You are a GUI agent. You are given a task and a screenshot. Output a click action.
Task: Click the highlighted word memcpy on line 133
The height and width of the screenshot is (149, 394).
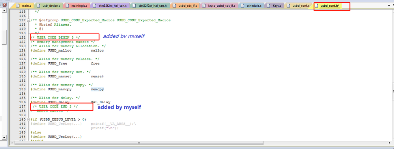coord(97,89)
